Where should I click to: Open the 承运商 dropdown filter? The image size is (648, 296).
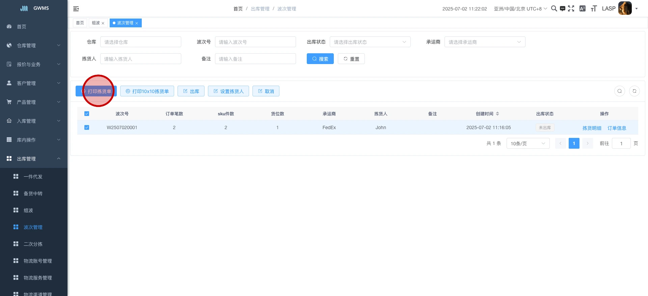485,42
